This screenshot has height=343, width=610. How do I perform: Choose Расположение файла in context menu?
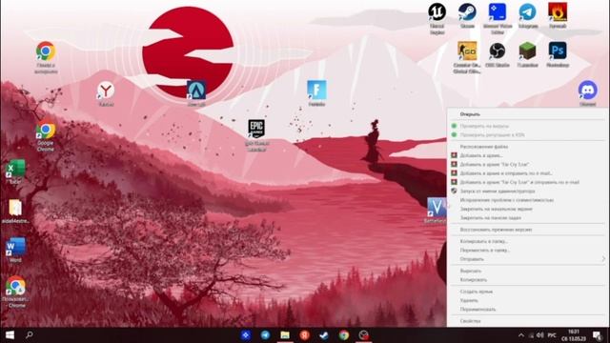point(526,147)
